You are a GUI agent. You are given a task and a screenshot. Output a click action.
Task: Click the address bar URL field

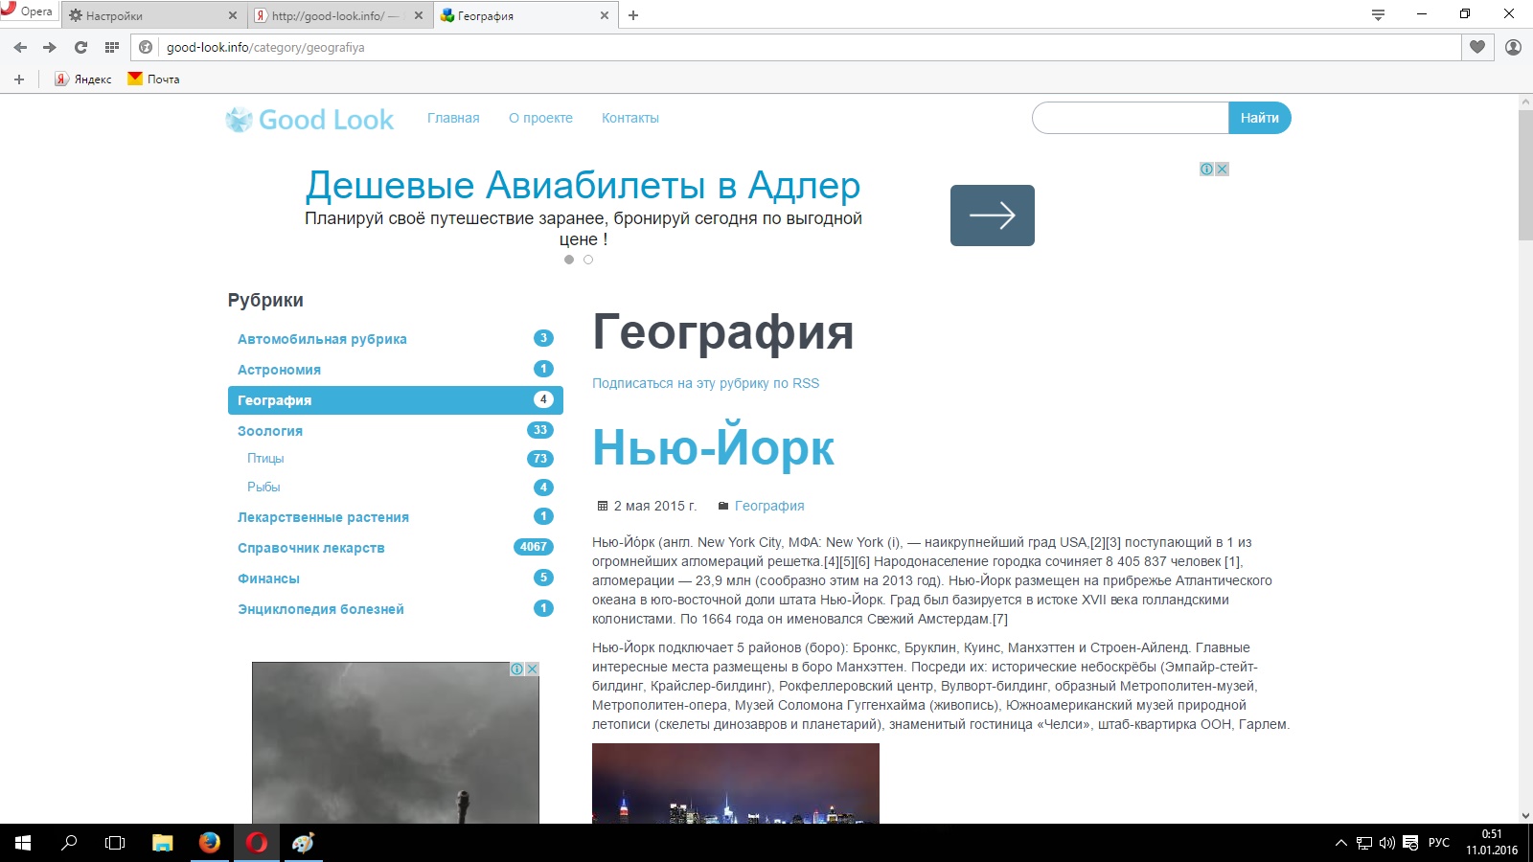click(x=810, y=47)
